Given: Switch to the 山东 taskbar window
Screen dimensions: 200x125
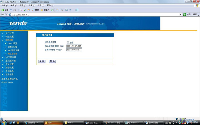Looking at the screenshot, I should [x=53, y=123].
